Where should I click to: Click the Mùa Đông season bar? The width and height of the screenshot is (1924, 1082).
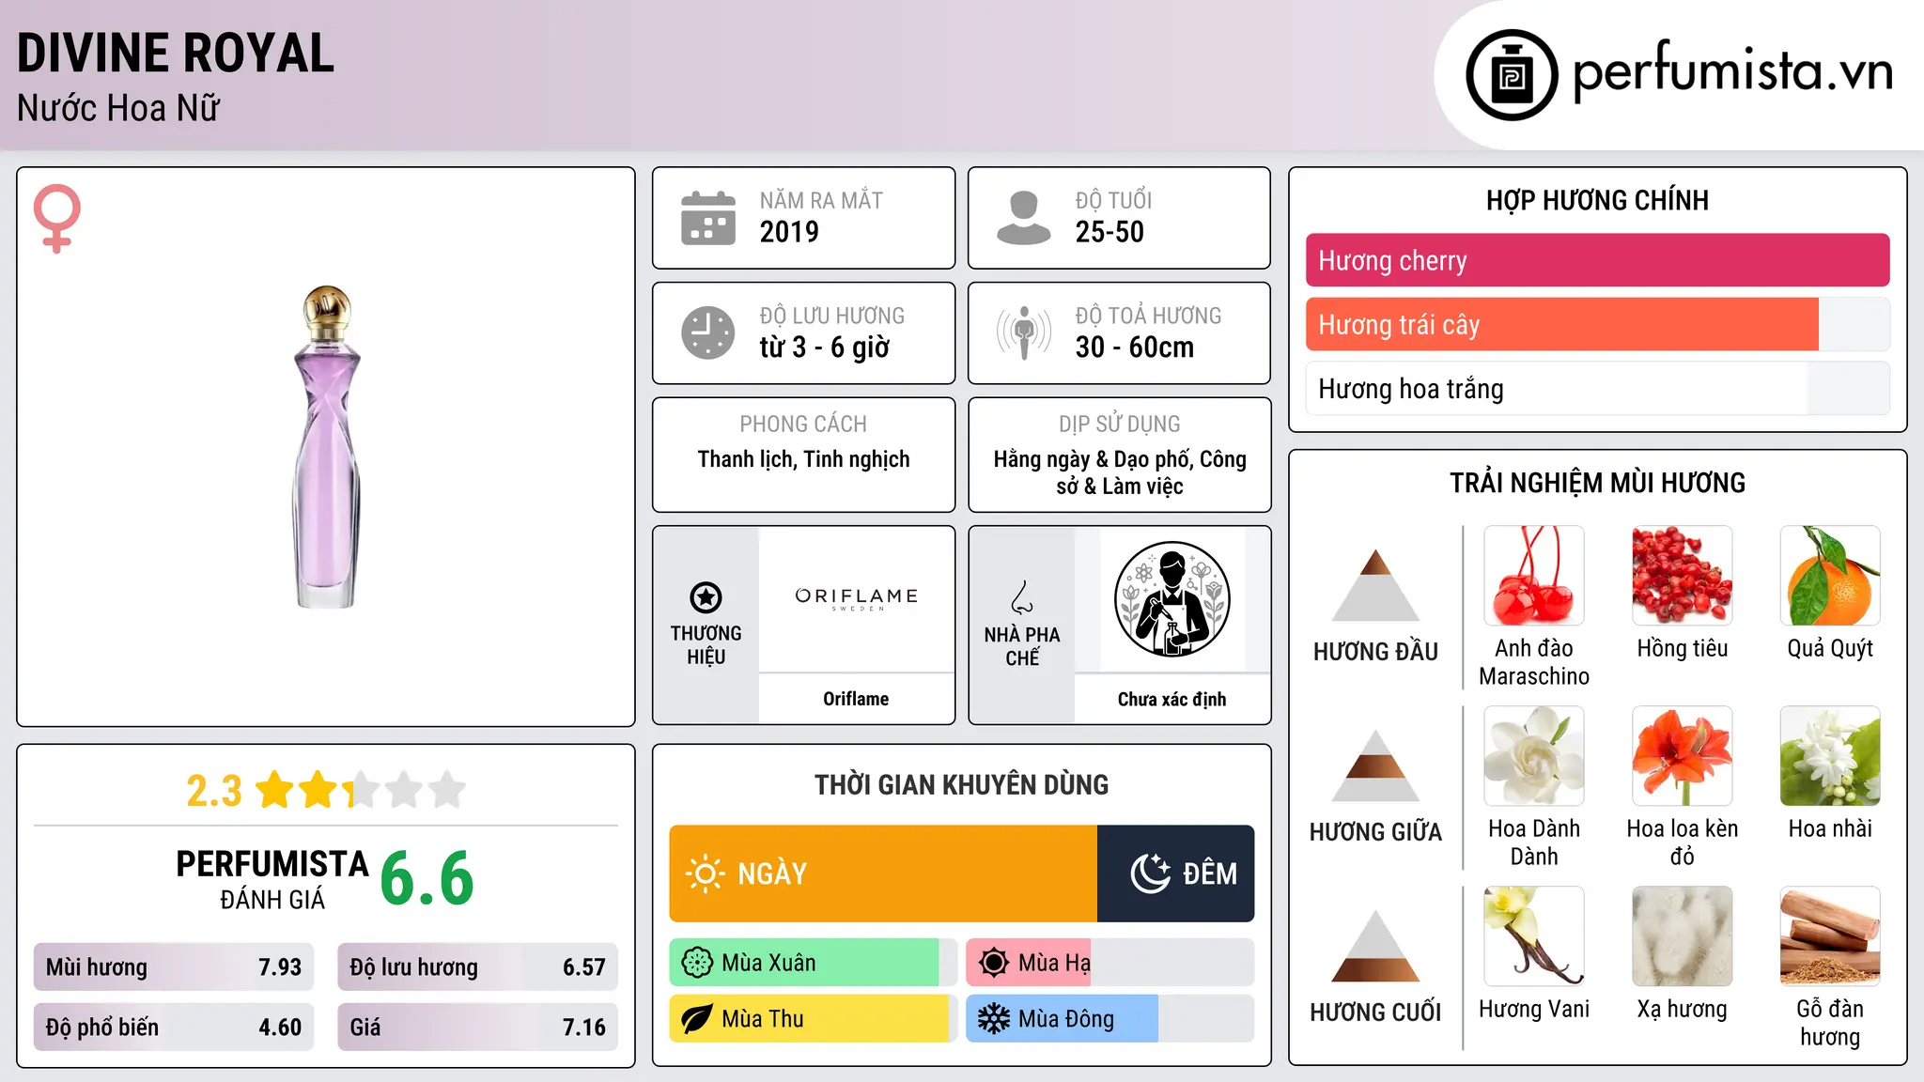pos(1109,1019)
